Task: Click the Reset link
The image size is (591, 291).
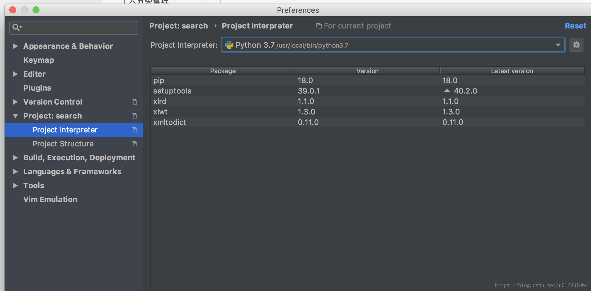Action: [x=575, y=26]
